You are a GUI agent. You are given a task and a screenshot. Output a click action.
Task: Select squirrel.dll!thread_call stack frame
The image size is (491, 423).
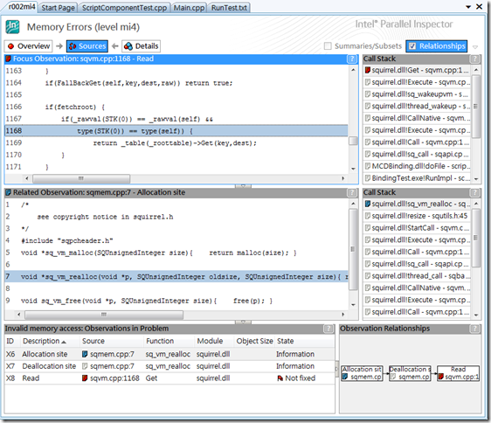coord(417,276)
